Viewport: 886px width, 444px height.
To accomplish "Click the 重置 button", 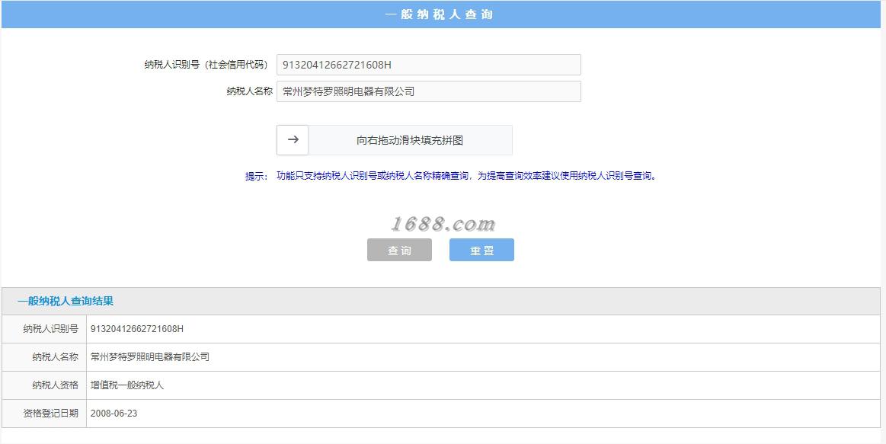I will pos(482,251).
